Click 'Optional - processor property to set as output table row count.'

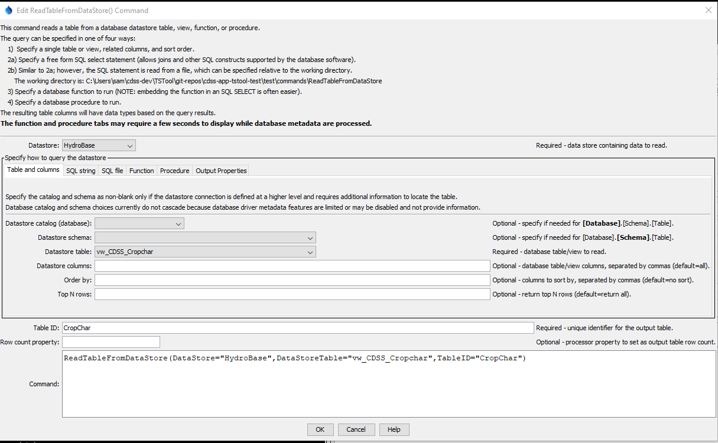pyautogui.click(x=626, y=342)
